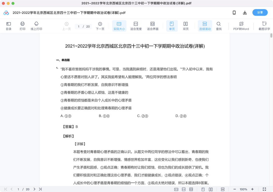Click actual size icon in status bar

(x=176, y=189)
